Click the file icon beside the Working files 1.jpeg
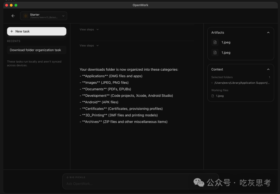 pos(213,96)
